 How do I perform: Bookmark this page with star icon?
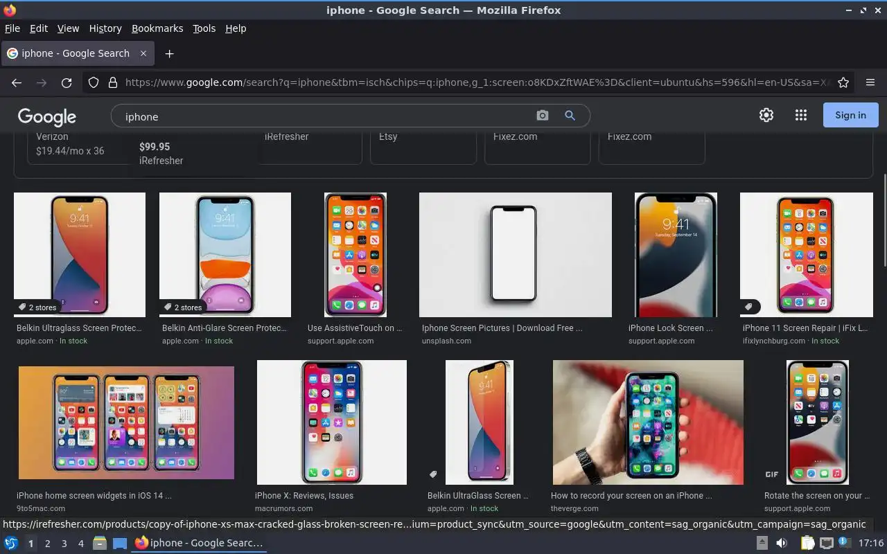[843, 82]
